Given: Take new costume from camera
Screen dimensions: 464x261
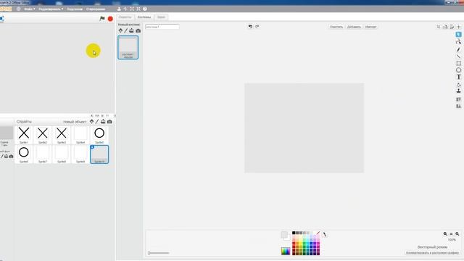Looking at the screenshot, I should coord(138,30).
